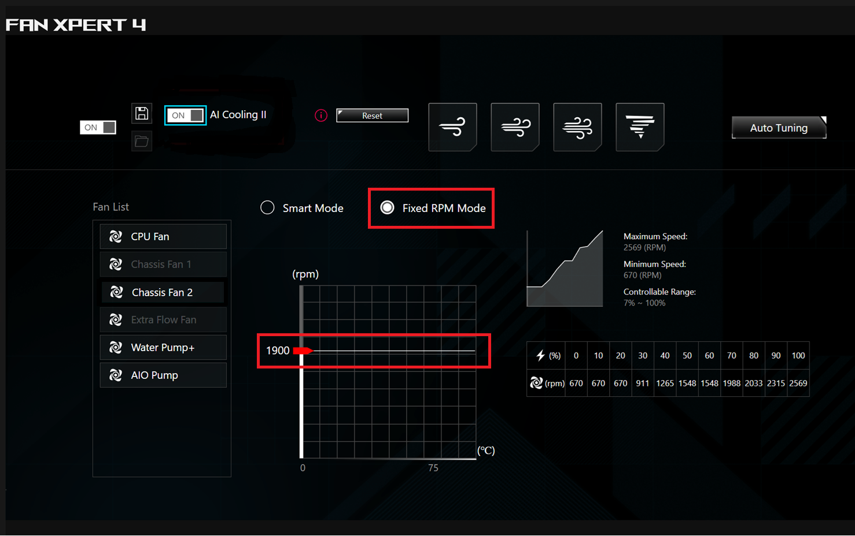Click the red info circle icon
The height and width of the screenshot is (536, 855).
(x=321, y=116)
